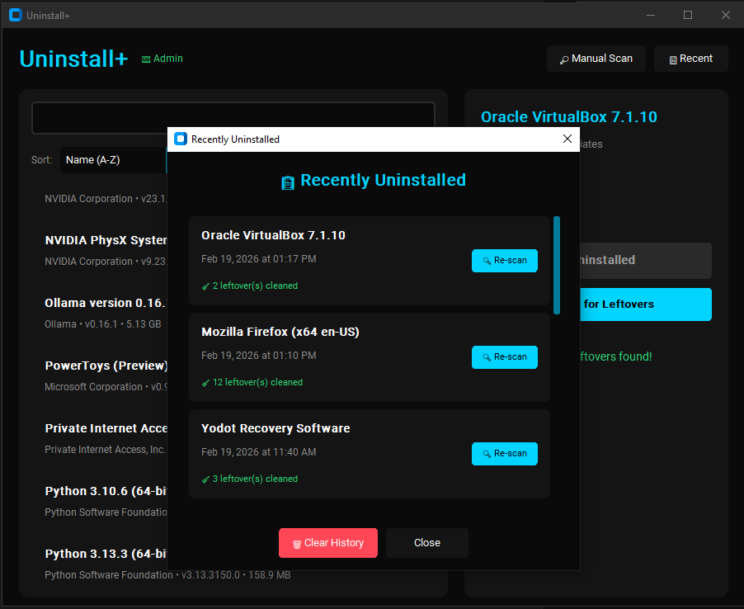Minimize the Uninstall+ window
744x609 pixels.
pos(651,15)
